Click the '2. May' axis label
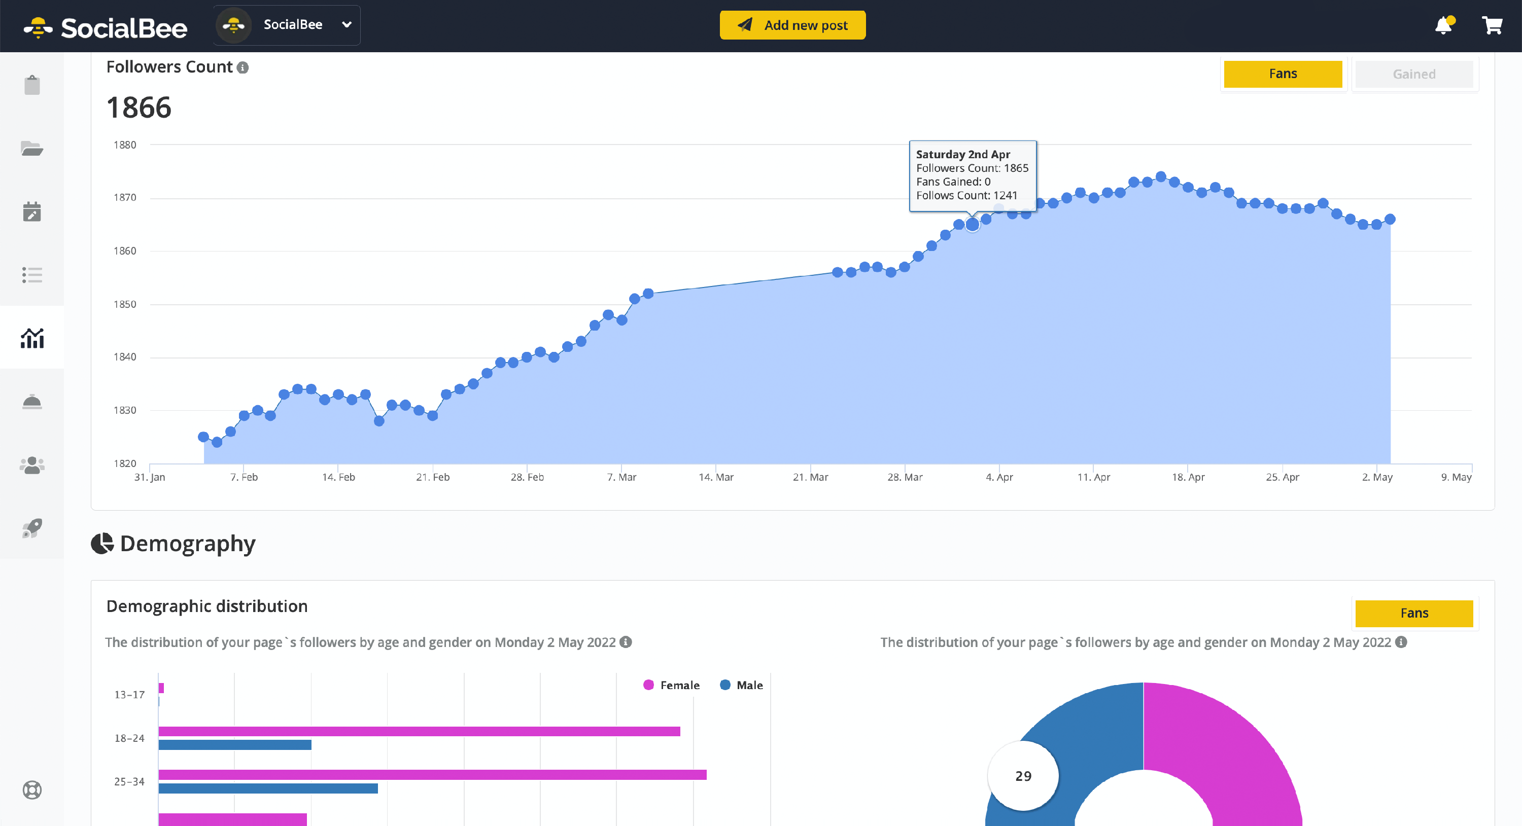 pos(1377,477)
